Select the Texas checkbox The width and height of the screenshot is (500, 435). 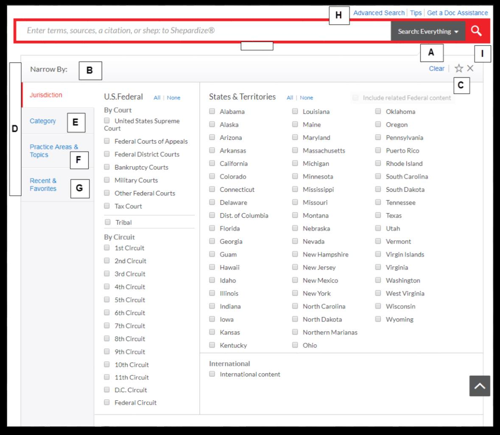[x=378, y=215]
